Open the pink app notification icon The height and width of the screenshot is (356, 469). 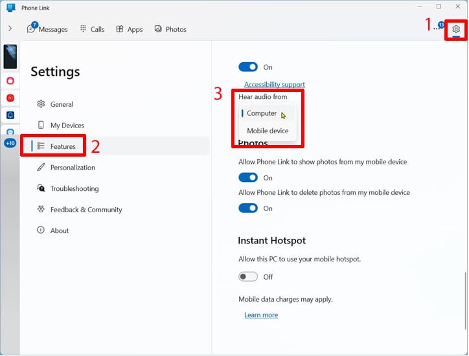click(x=10, y=81)
